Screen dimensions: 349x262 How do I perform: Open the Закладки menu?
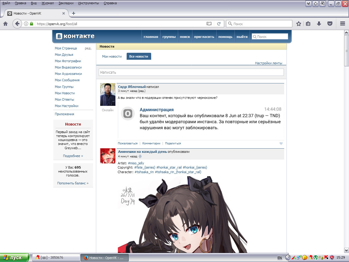66,3
